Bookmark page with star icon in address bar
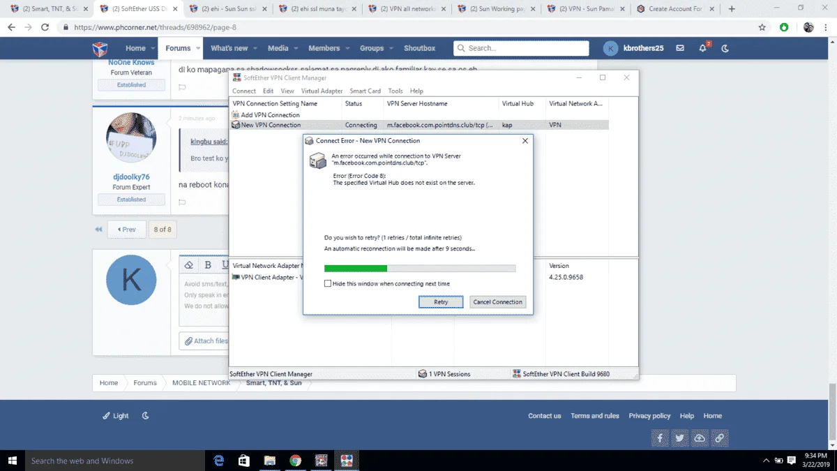The image size is (837, 471). click(x=762, y=27)
